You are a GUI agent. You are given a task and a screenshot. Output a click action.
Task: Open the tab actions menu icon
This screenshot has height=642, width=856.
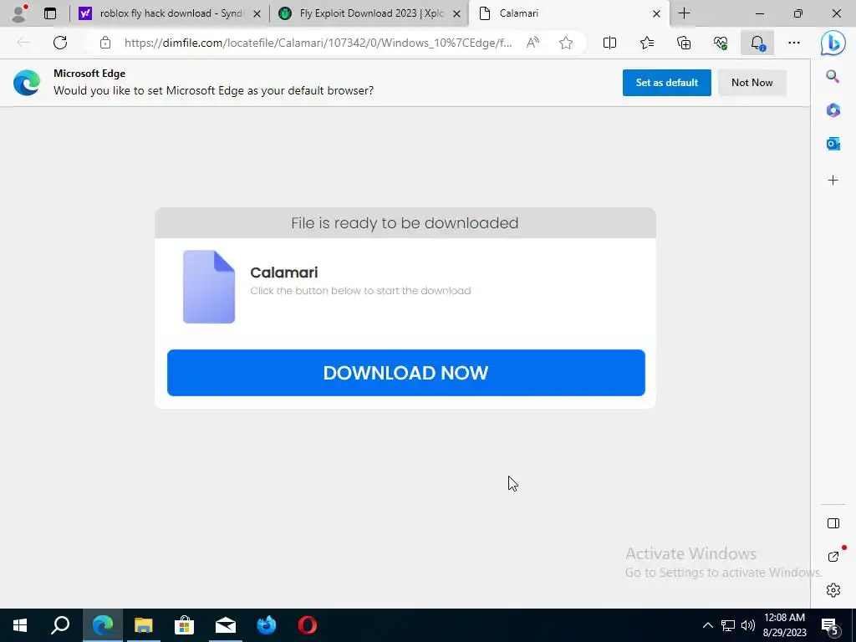click(50, 13)
